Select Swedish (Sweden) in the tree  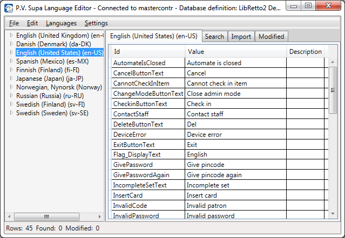[52, 113]
